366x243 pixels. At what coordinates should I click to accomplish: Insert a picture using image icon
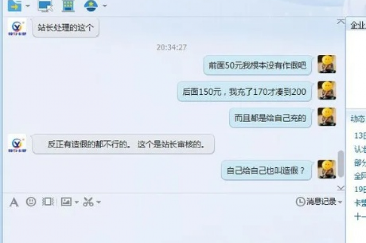point(66,202)
